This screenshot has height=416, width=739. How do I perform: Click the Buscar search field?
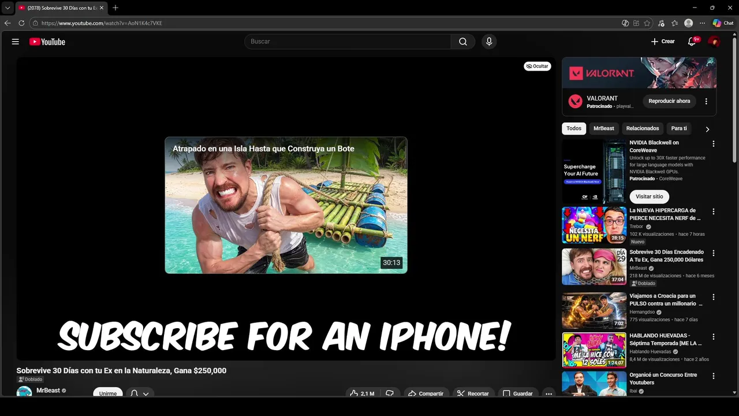[x=348, y=42]
